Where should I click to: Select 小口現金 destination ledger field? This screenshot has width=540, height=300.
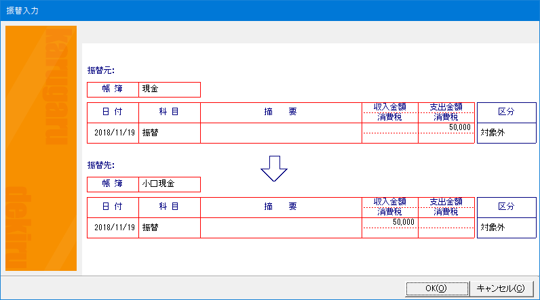click(x=170, y=184)
